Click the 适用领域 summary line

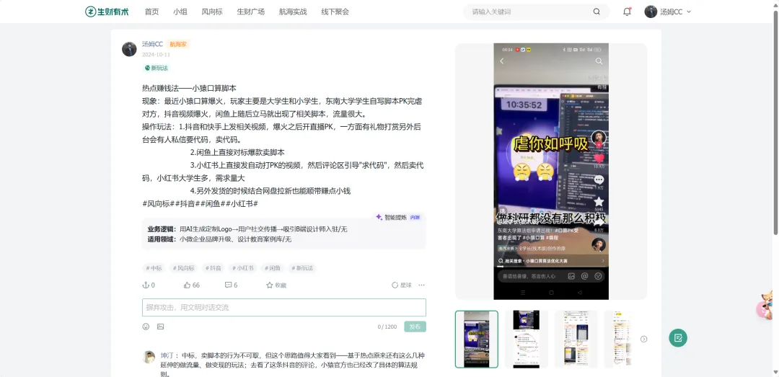(x=219, y=239)
